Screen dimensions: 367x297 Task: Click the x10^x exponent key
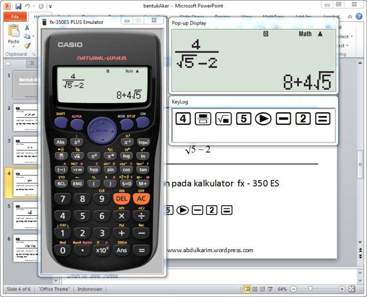[102, 250]
